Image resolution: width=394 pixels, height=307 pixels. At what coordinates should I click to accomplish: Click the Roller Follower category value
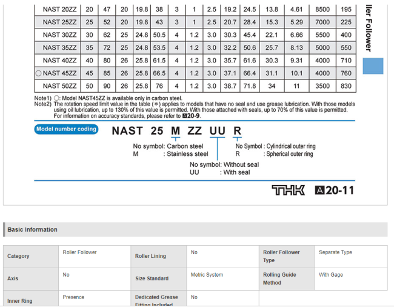[x=80, y=252]
